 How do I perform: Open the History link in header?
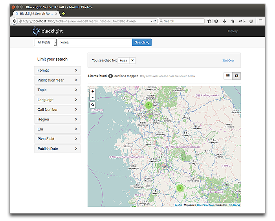(233, 31)
